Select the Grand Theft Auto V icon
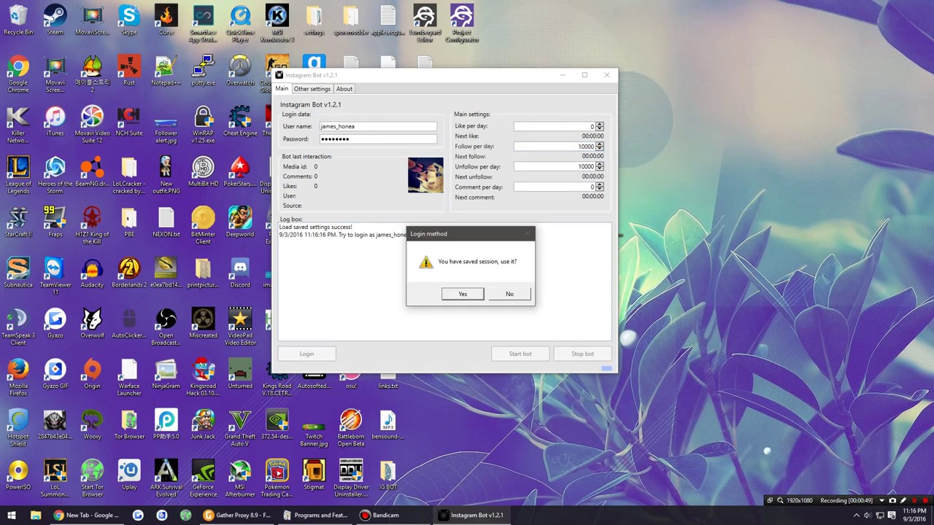Viewport: 934px width, 525px height. [240, 427]
